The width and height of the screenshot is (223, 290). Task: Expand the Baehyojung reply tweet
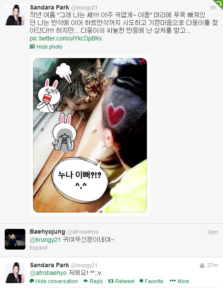pyautogui.click(x=38, y=248)
